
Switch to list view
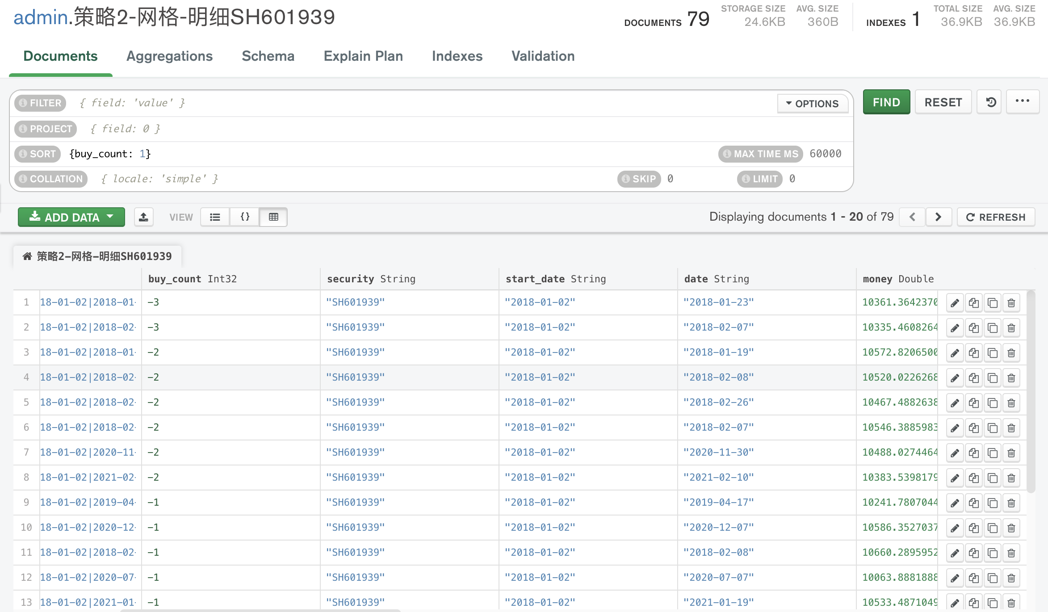pyautogui.click(x=215, y=217)
